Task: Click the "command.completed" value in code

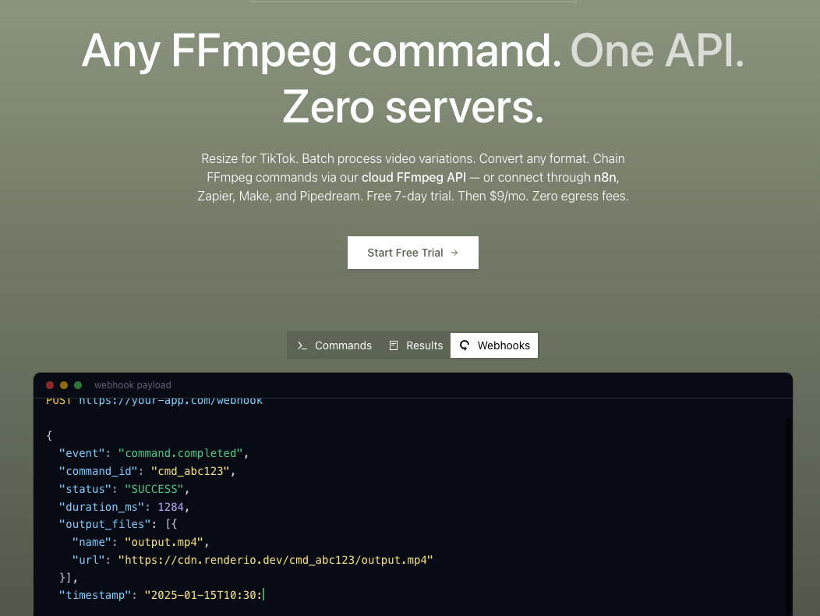Action: [180, 453]
